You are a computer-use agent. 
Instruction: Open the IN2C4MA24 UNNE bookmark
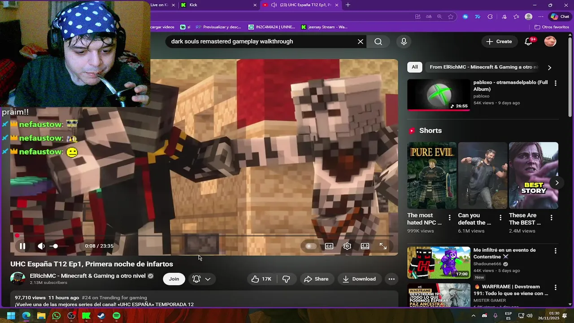[272, 27]
